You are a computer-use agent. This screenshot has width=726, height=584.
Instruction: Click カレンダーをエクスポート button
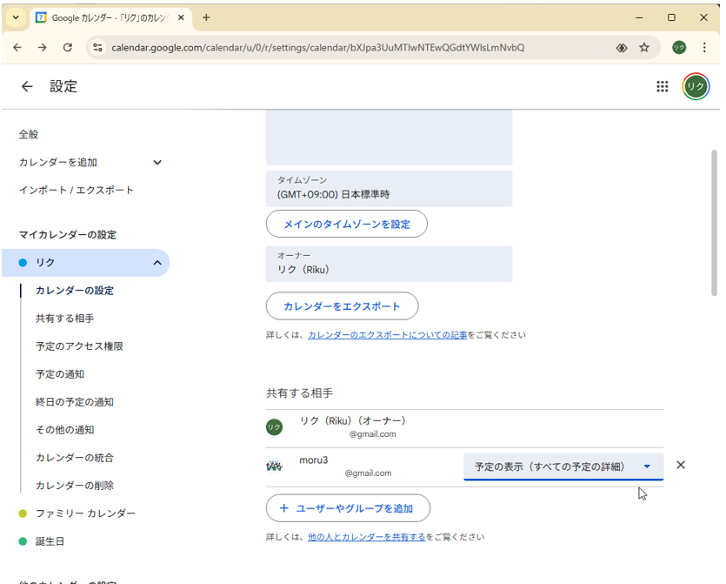[342, 306]
